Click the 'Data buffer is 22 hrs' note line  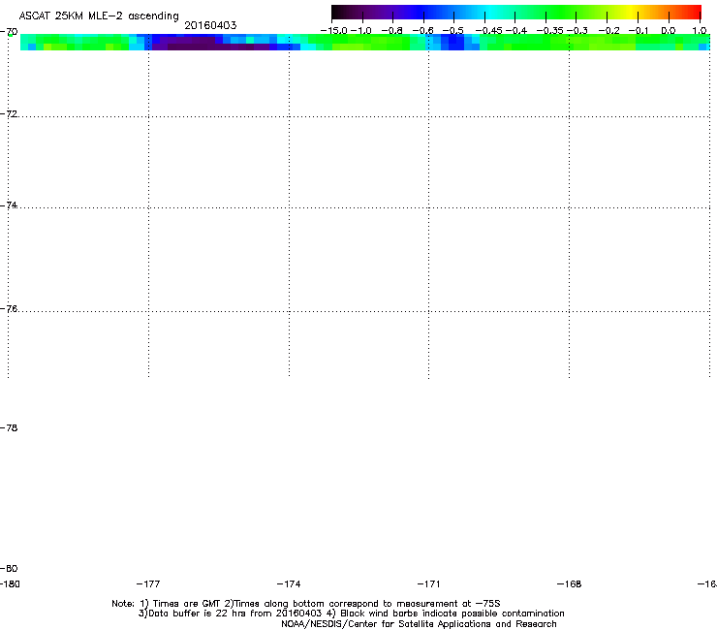coord(351,614)
